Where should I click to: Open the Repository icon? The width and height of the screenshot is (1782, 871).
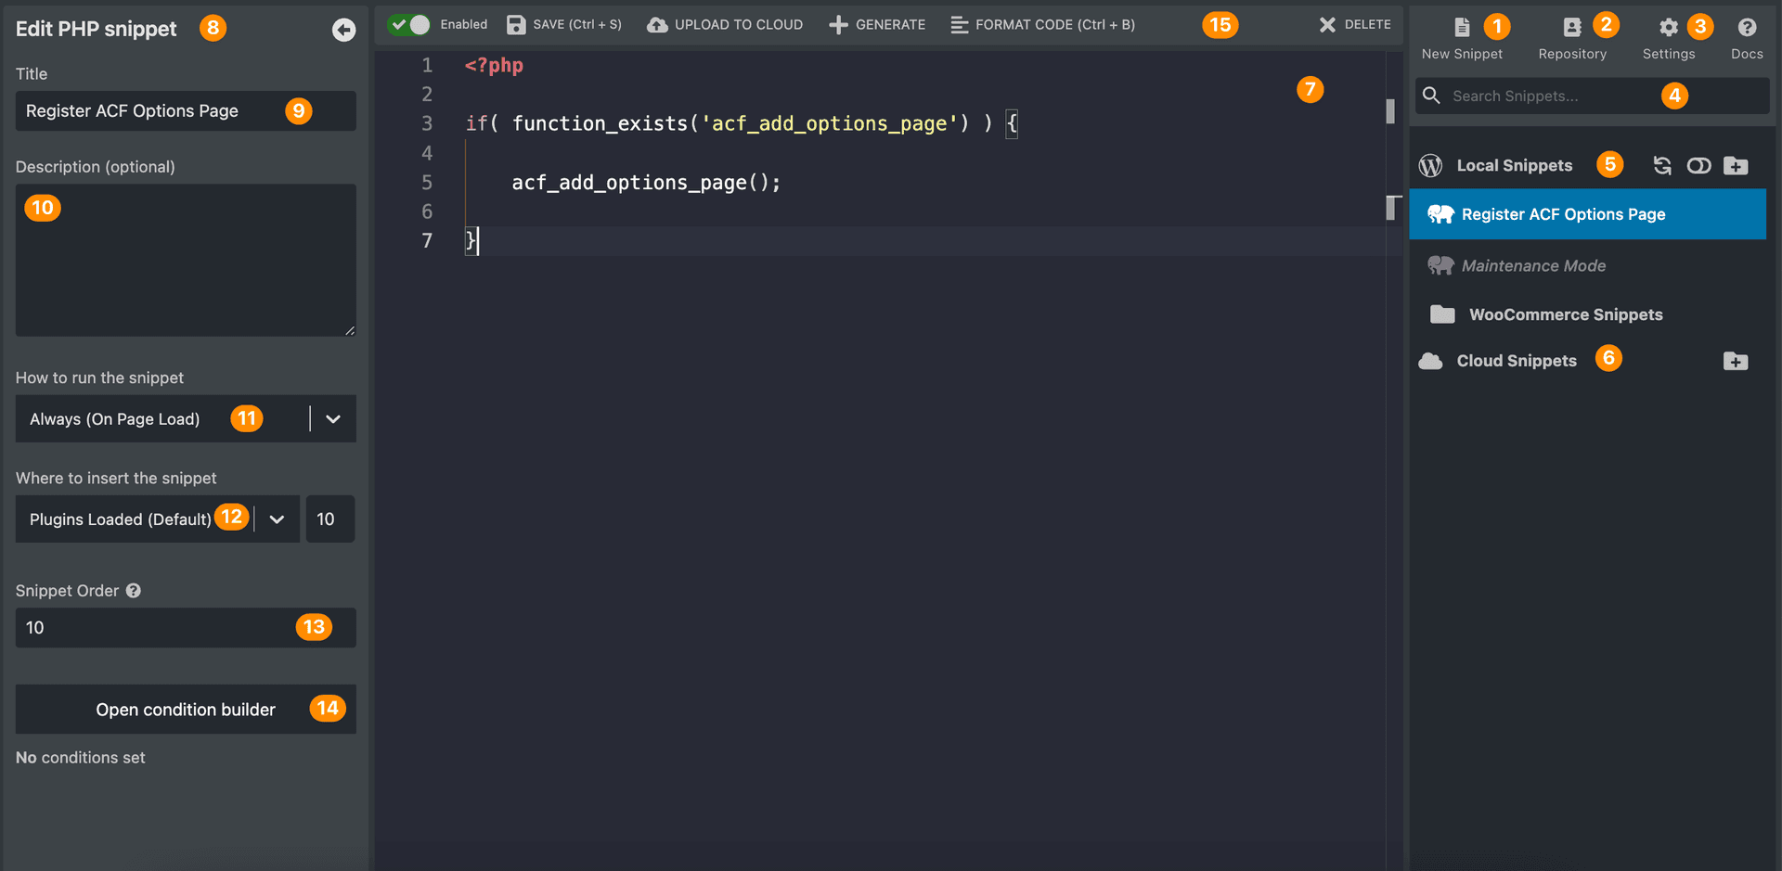point(1571,28)
